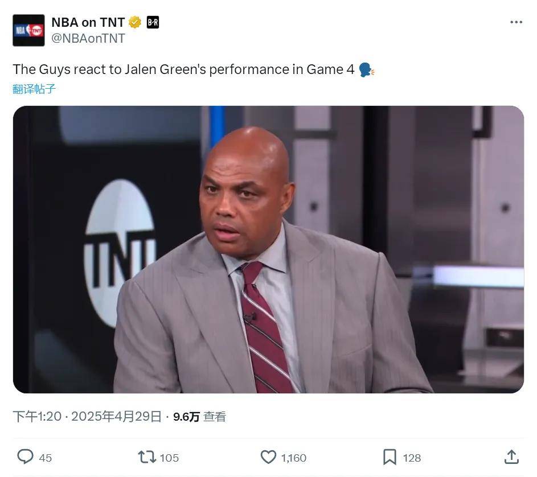Open the reply comment icon
This screenshot has width=537, height=477.
tap(26, 457)
